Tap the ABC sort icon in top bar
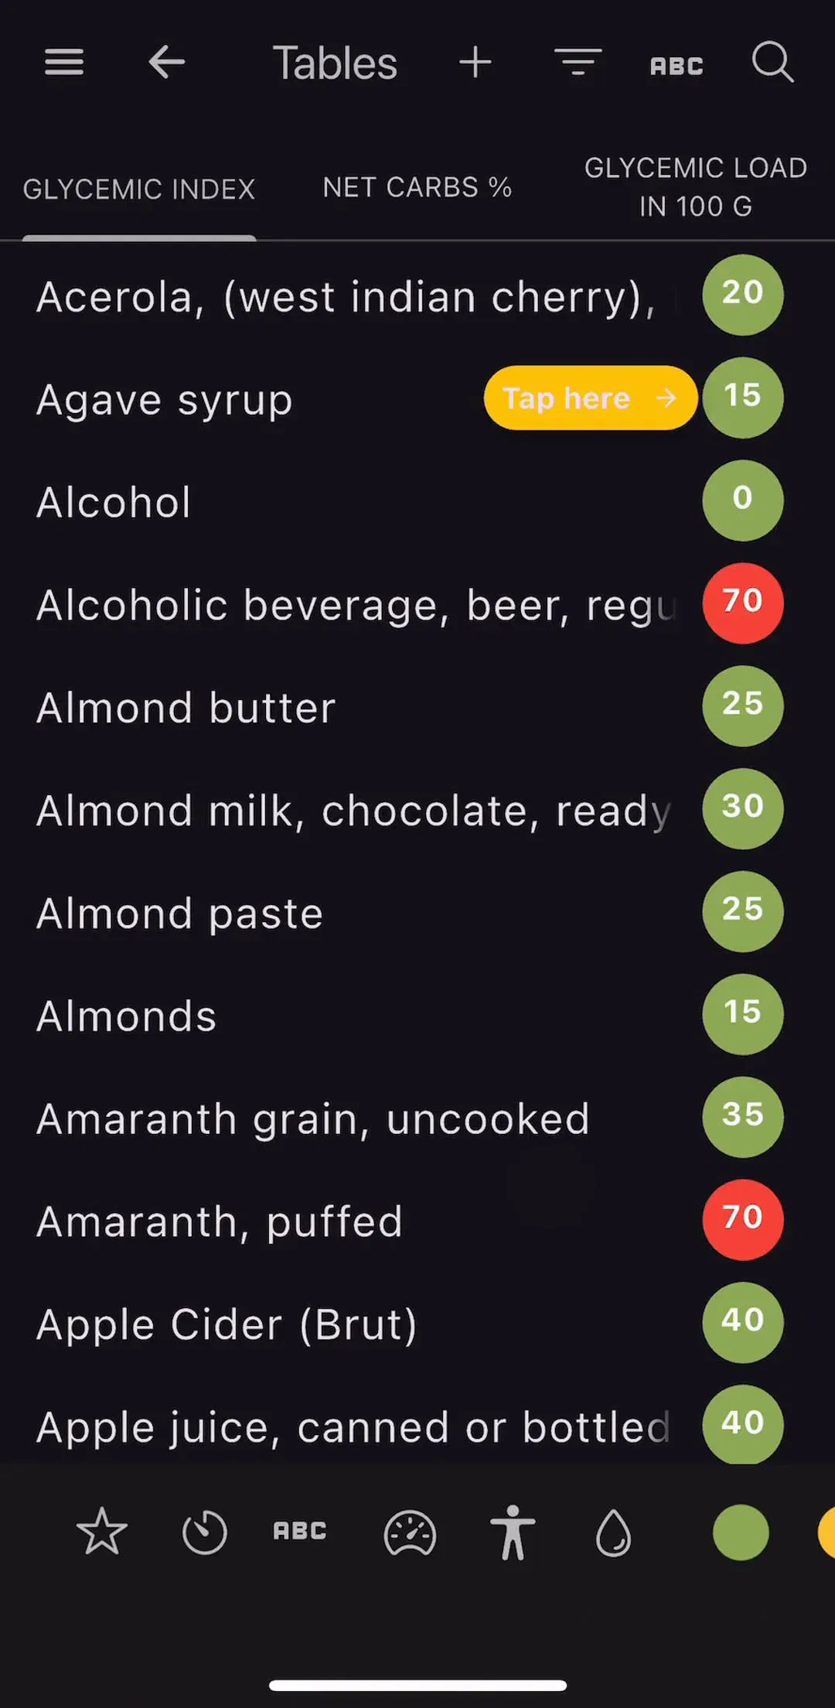Screen dimensions: 835x1708 coord(677,66)
